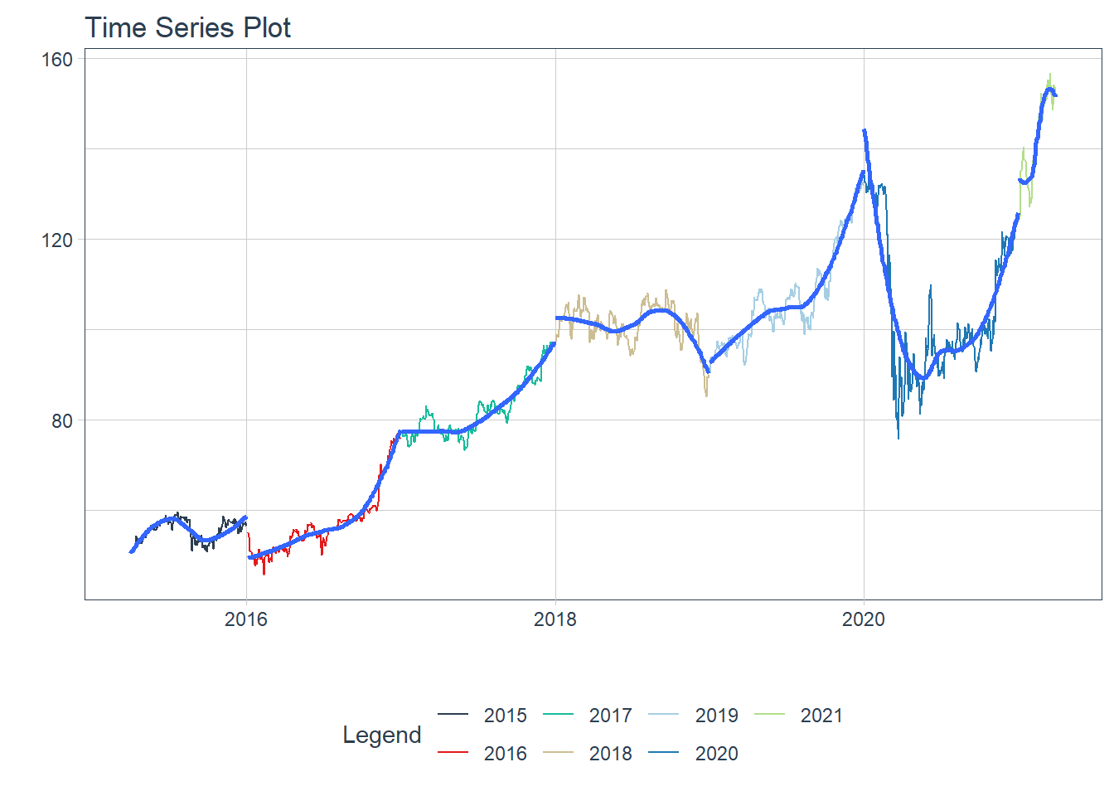The width and height of the screenshot is (1114, 796).
Task: Click the "Time Series Plot" title
Action: point(188,27)
